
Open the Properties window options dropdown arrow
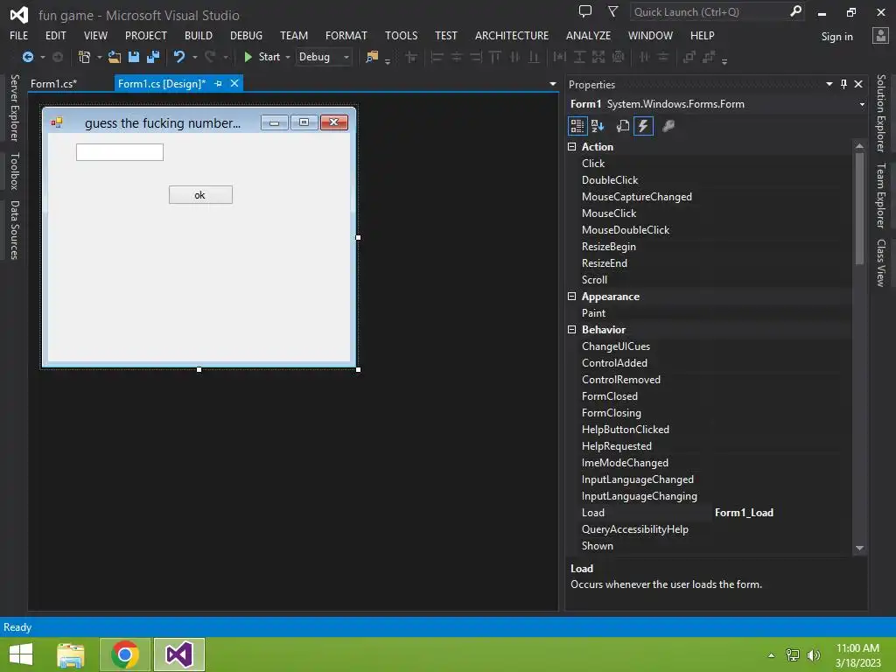[829, 84]
